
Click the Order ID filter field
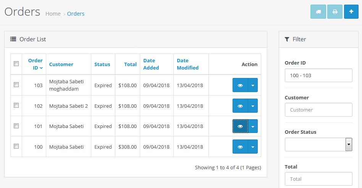click(318, 75)
